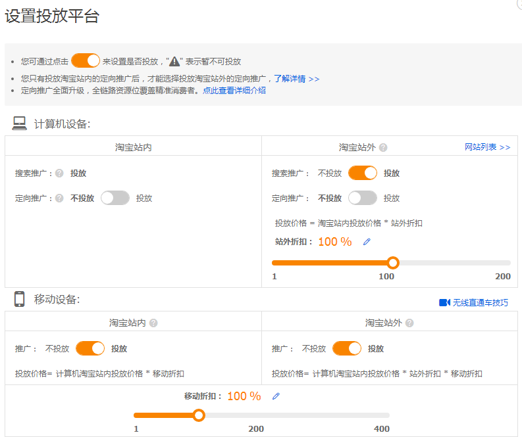Viewport: 522px width, 437px height.
Task: Click video camera icon by 无线直通车技巧
Action: (444, 302)
